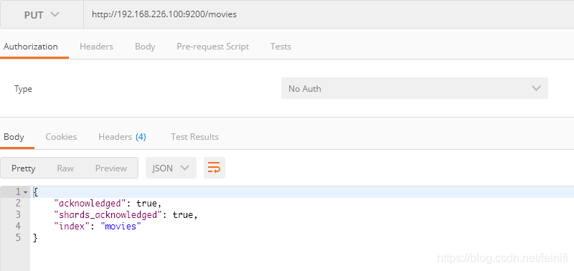This screenshot has width=574, height=271.
Task: Click the "movies" value in response
Action: (x=121, y=226)
